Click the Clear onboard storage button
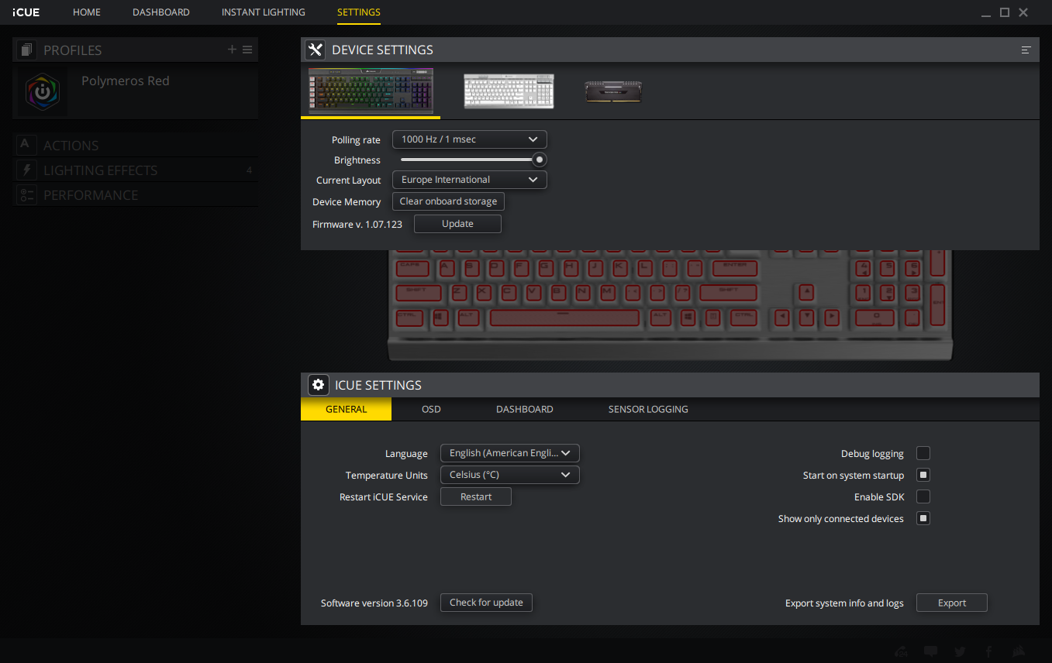 point(448,201)
